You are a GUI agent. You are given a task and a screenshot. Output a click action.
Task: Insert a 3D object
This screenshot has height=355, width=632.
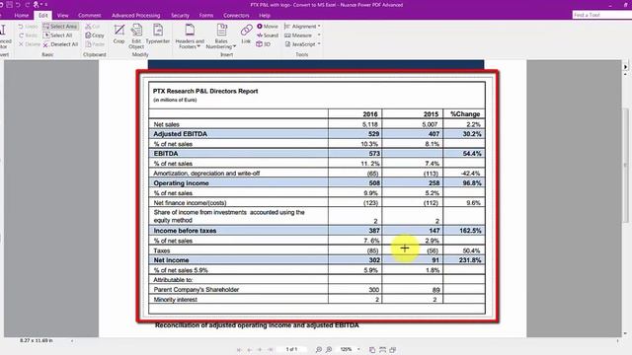click(x=264, y=44)
